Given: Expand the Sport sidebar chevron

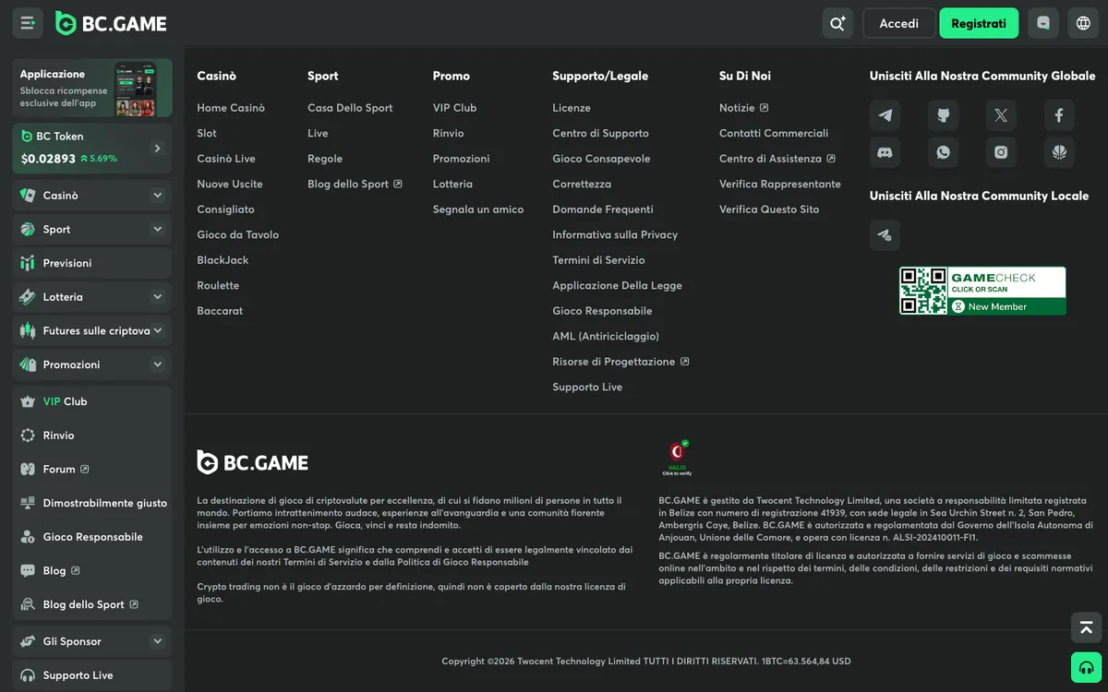Looking at the screenshot, I should click(x=157, y=229).
